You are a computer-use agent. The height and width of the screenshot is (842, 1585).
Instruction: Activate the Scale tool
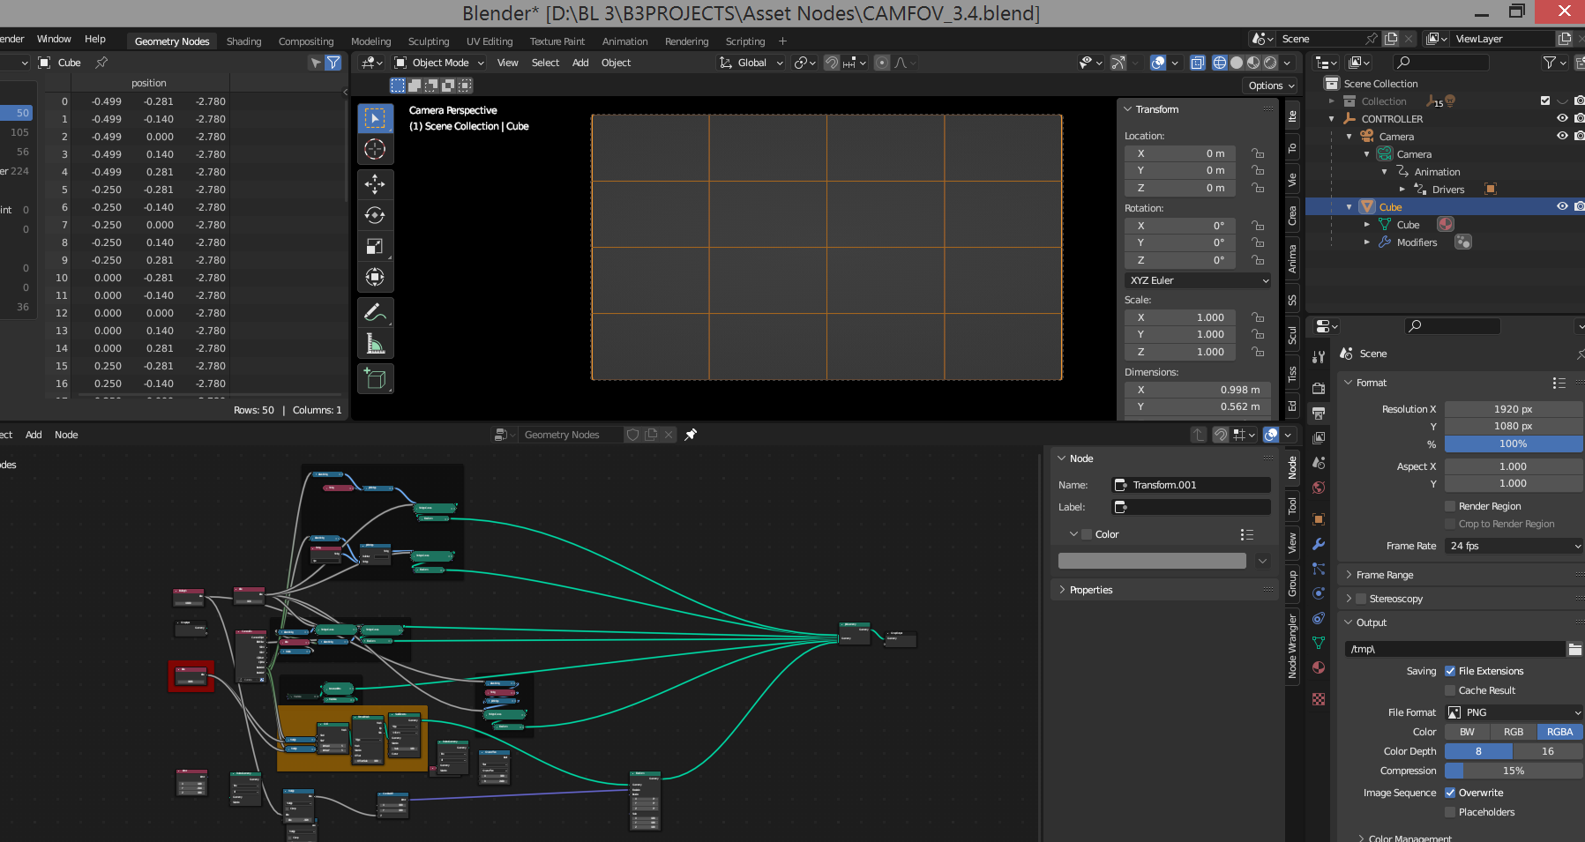(x=375, y=246)
